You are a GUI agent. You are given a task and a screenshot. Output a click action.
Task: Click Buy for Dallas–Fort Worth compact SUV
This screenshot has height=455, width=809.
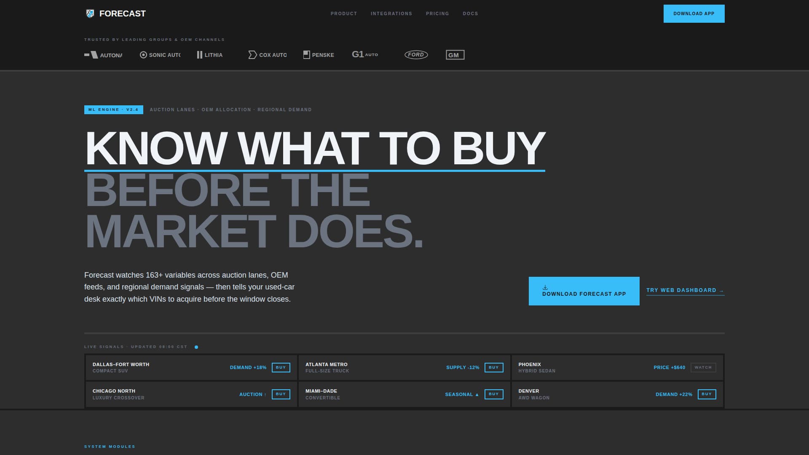click(281, 367)
